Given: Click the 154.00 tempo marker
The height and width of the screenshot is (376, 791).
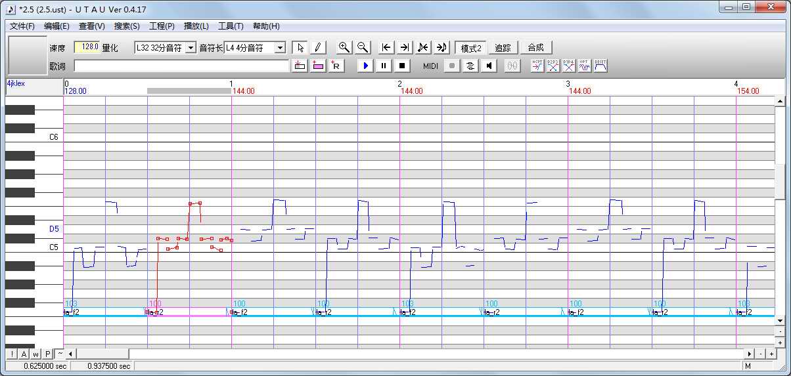Looking at the screenshot, I should [x=748, y=91].
